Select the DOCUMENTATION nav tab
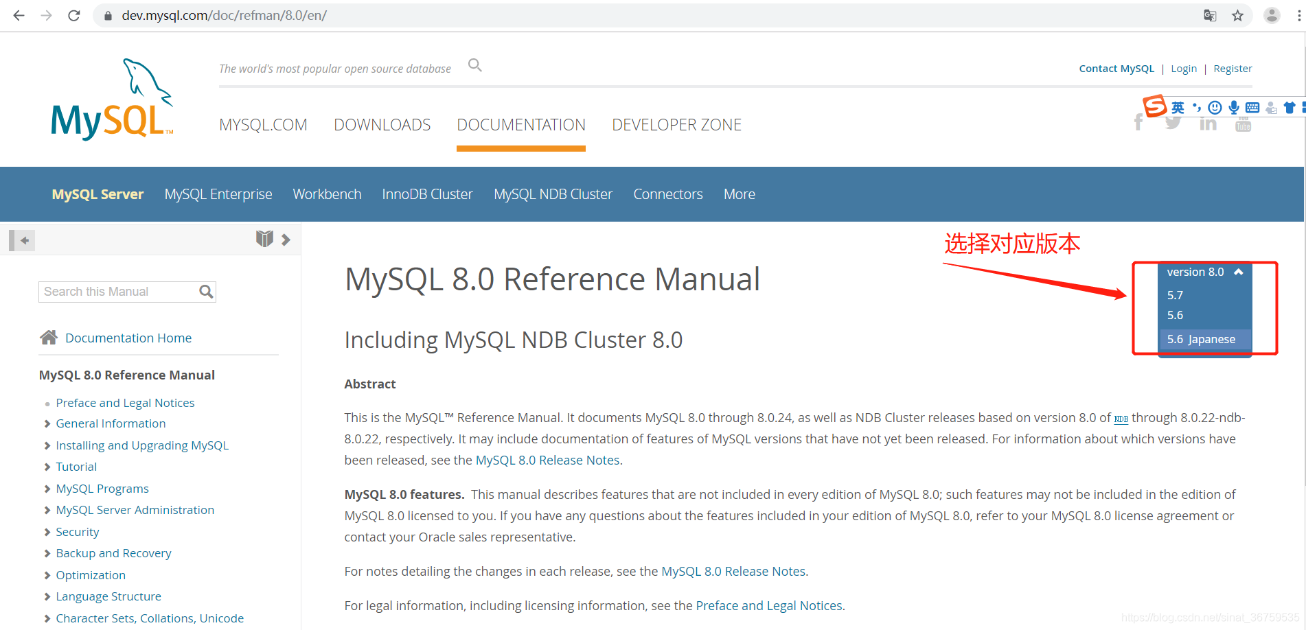 pos(521,125)
